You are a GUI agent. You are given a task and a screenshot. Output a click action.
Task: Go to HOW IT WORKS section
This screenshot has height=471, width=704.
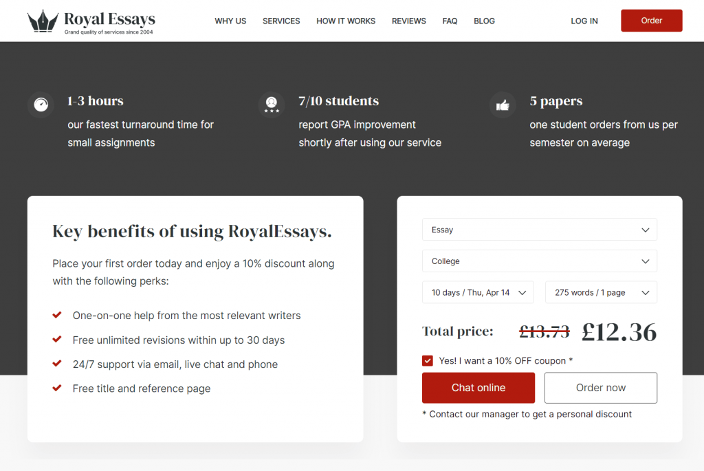[346, 21]
